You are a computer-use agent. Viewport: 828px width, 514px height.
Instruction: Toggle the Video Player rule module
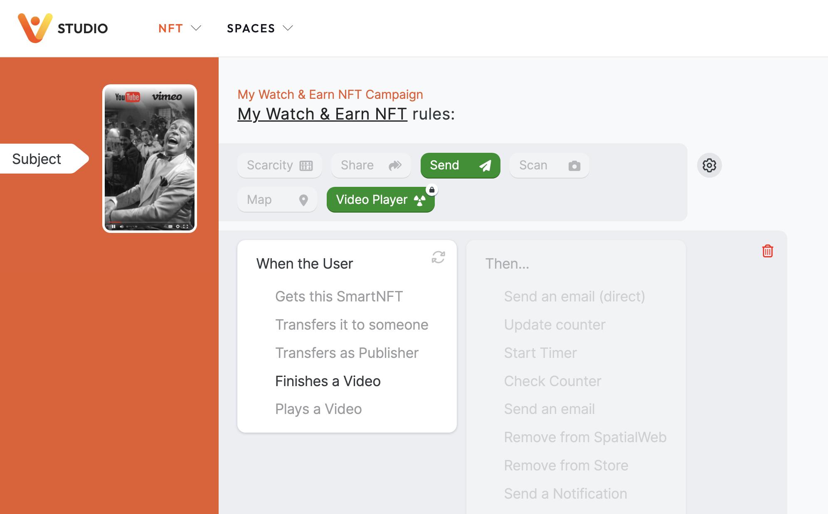[x=380, y=200]
